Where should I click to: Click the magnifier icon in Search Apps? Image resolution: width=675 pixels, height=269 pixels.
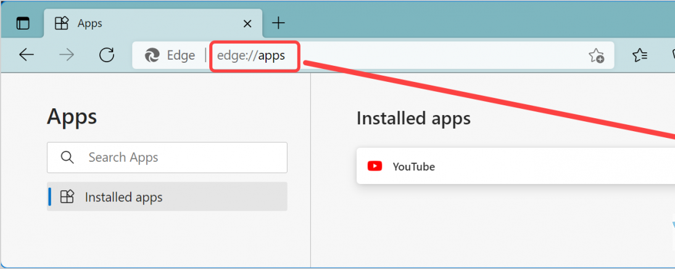pos(67,158)
